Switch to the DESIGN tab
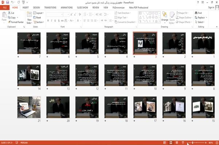219x145 pixels. [x=36, y=8]
